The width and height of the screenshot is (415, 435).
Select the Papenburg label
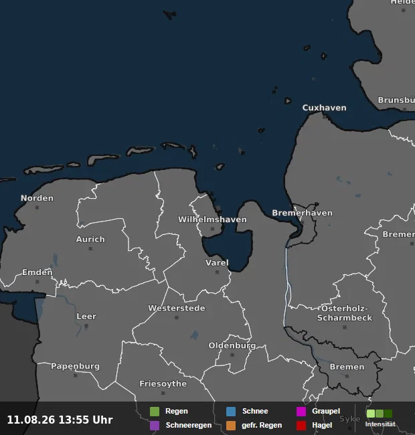click(75, 366)
